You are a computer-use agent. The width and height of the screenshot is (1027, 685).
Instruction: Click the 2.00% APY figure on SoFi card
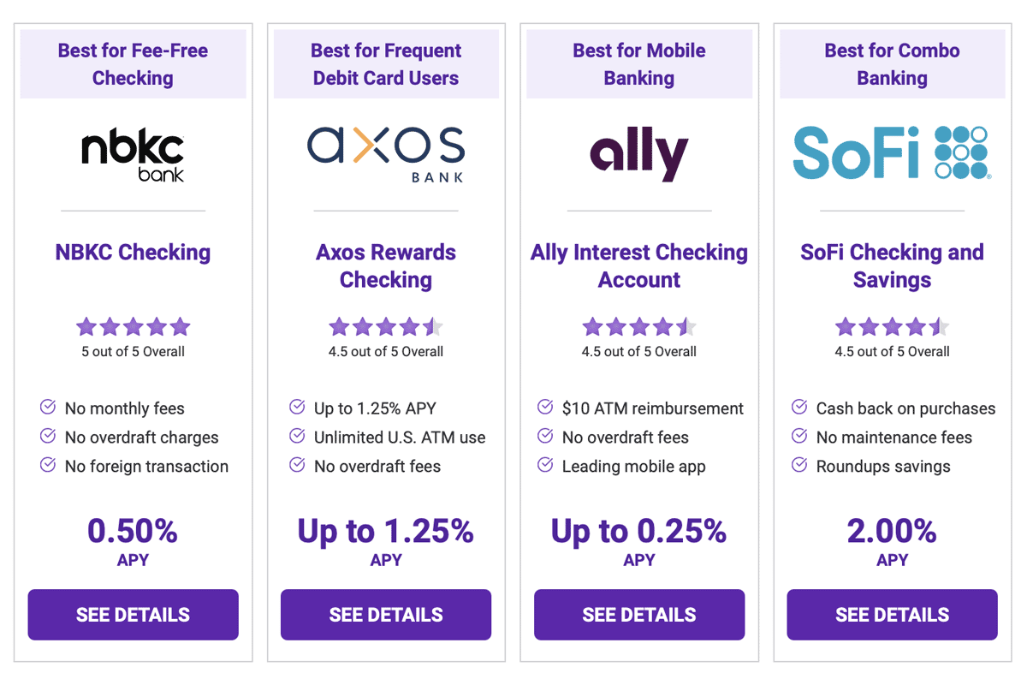coord(892,532)
